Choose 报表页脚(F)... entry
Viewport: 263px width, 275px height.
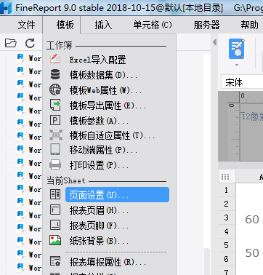tap(99, 226)
